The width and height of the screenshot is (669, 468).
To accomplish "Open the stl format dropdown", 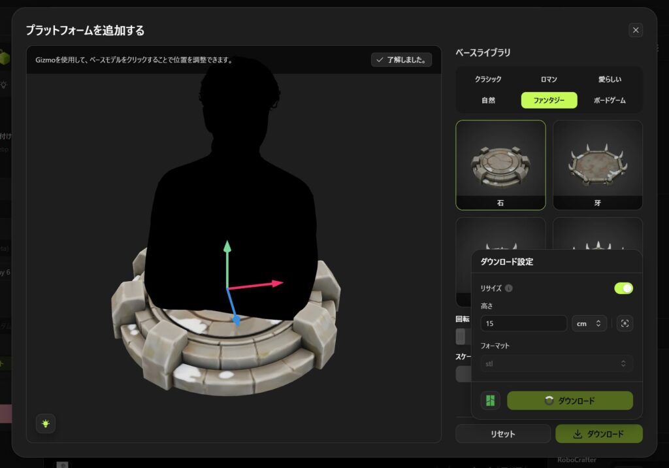I will coord(557,363).
